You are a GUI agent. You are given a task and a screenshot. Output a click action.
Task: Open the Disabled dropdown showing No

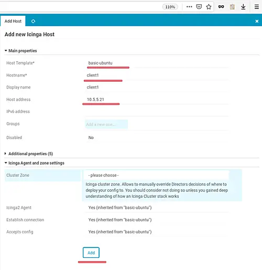tap(157, 137)
